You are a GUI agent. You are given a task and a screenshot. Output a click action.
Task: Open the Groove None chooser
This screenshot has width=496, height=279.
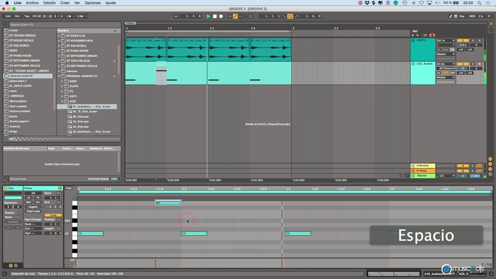[12, 218]
